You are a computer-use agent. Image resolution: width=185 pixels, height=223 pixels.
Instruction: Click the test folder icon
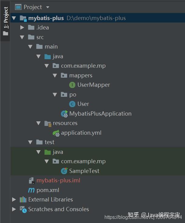point(39,142)
